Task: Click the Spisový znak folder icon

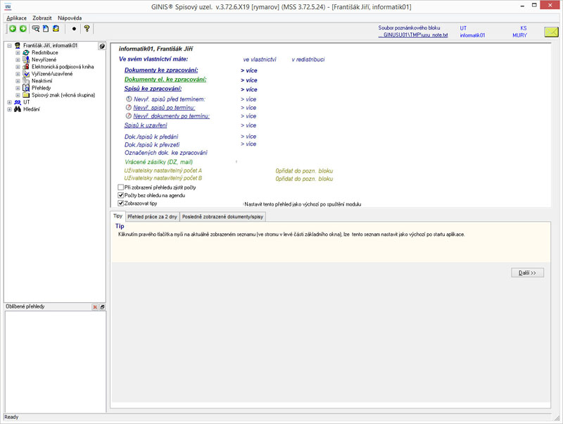Action: click(x=26, y=95)
